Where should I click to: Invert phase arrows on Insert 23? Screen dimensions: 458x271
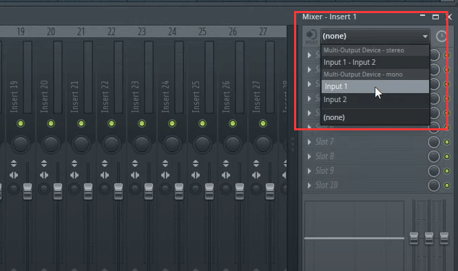(x=135, y=163)
